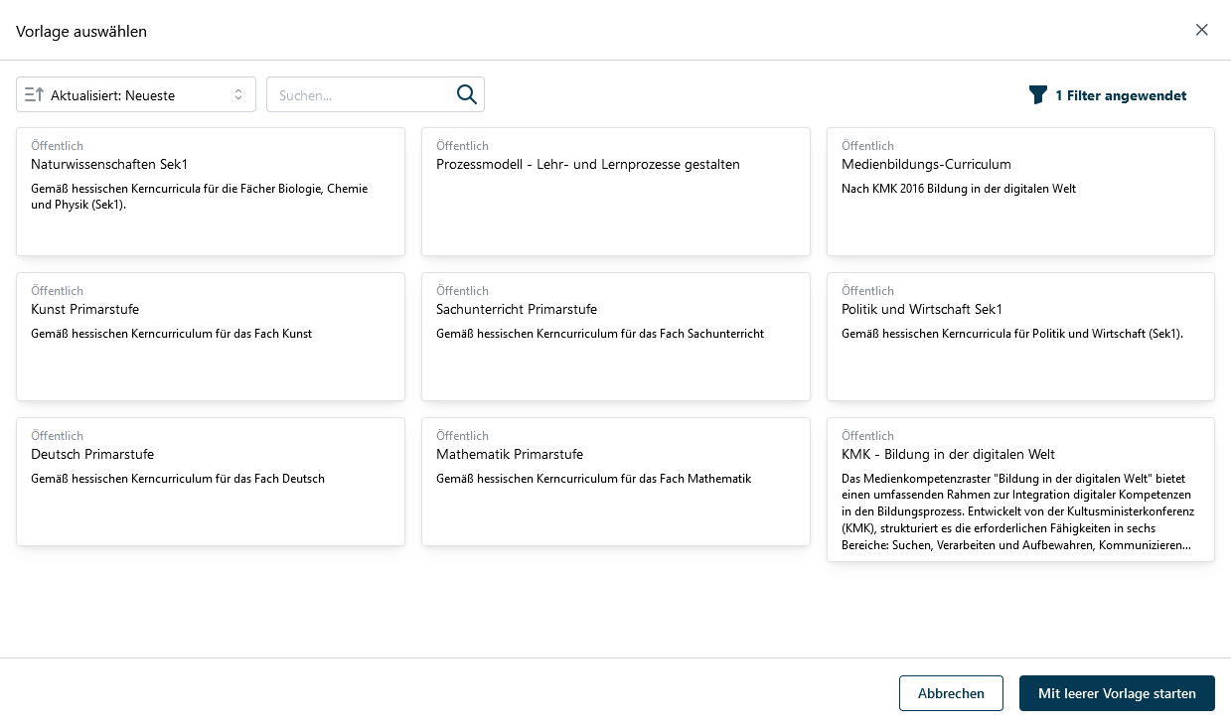This screenshot has width=1231, height=727.
Task: Click the 'Das Medienkompetenzraster' description paragraph
Action: click(1018, 512)
